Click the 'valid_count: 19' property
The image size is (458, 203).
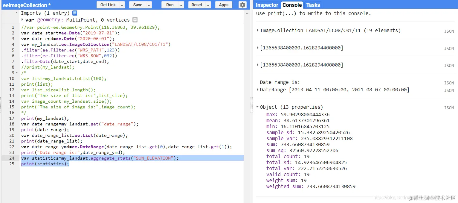[288, 174]
